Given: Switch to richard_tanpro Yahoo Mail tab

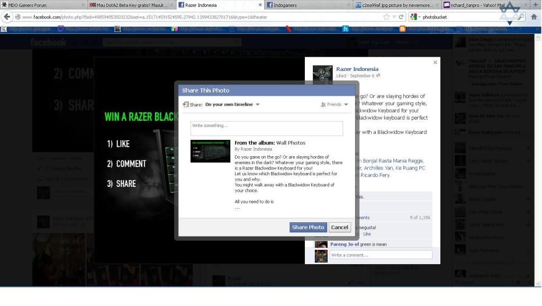Looking at the screenshot, I should pos(485,5).
